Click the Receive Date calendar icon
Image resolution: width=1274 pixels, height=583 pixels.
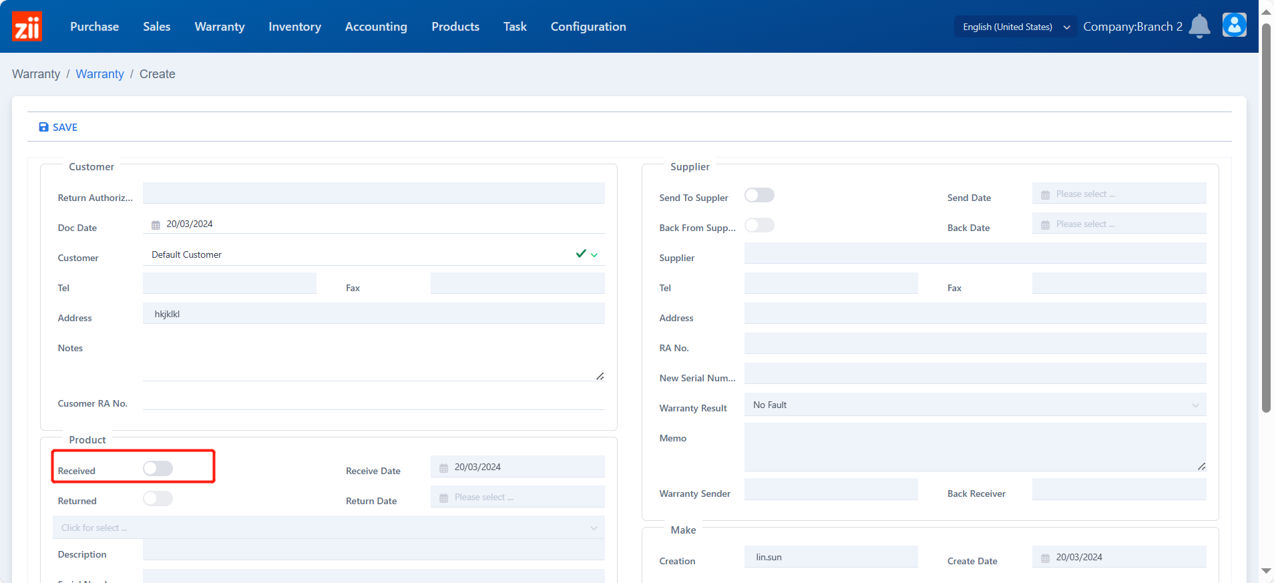[x=444, y=468]
